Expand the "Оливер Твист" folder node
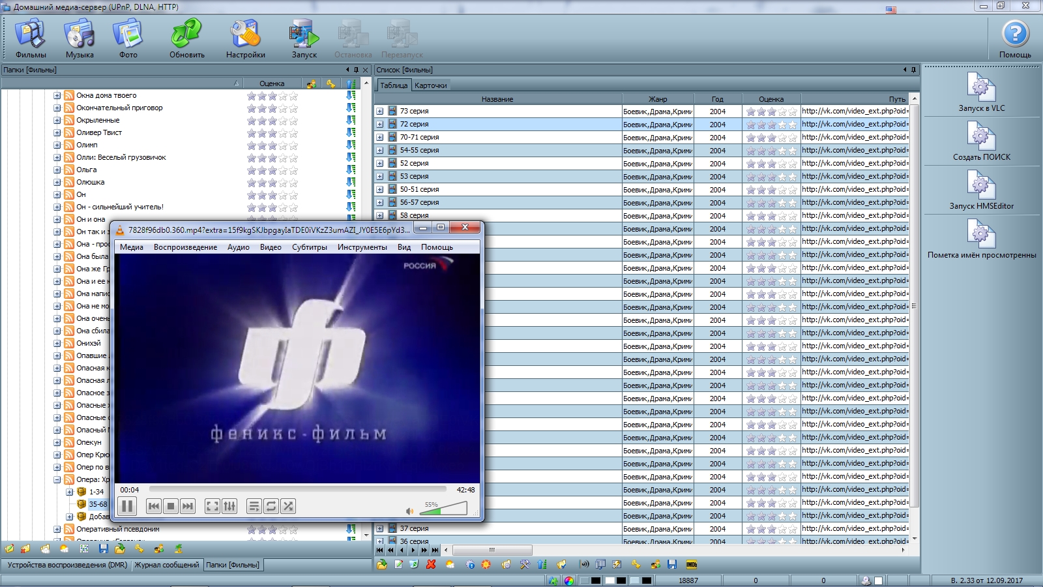The width and height of the screenshot is (1043, 587). click(57, 133)
